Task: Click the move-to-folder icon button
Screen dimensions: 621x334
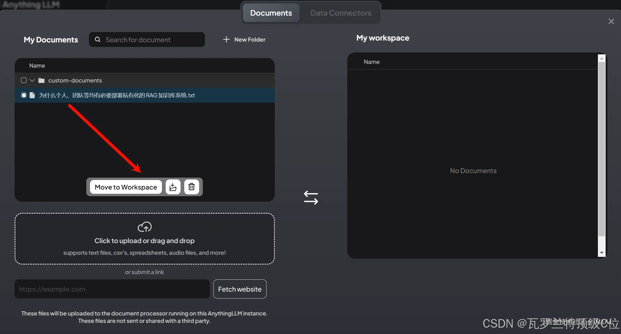Action: coord(173,187)
